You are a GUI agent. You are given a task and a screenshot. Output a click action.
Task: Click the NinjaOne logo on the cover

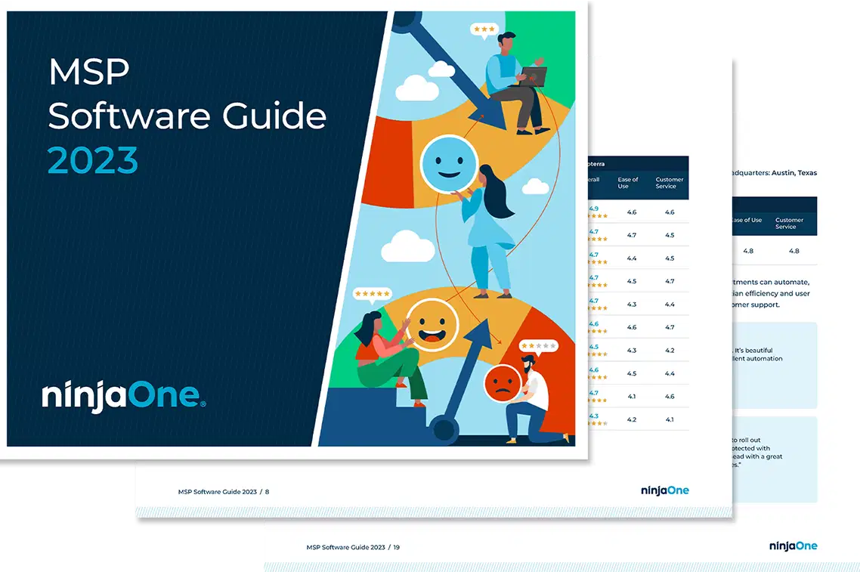(x=123, y=396)
